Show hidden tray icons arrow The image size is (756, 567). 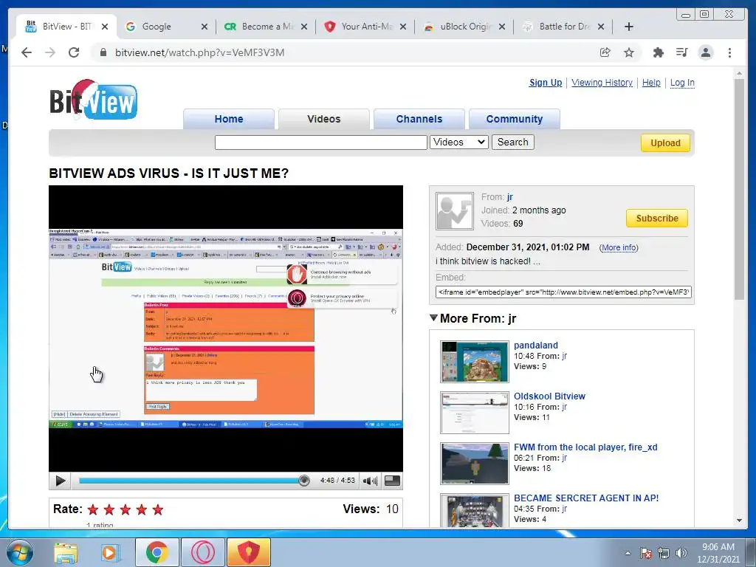628,553
